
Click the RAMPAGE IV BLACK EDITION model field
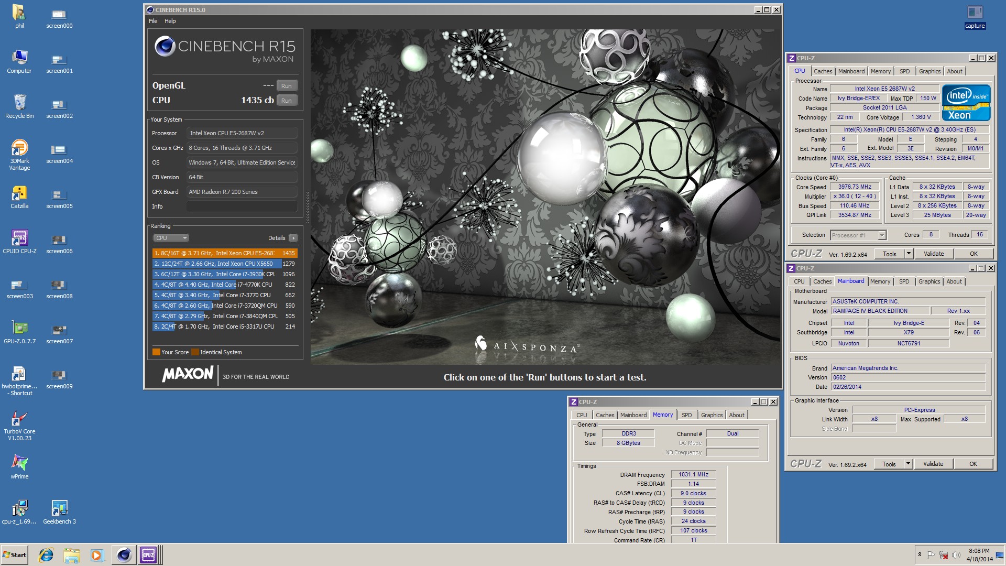coord(880,311)
